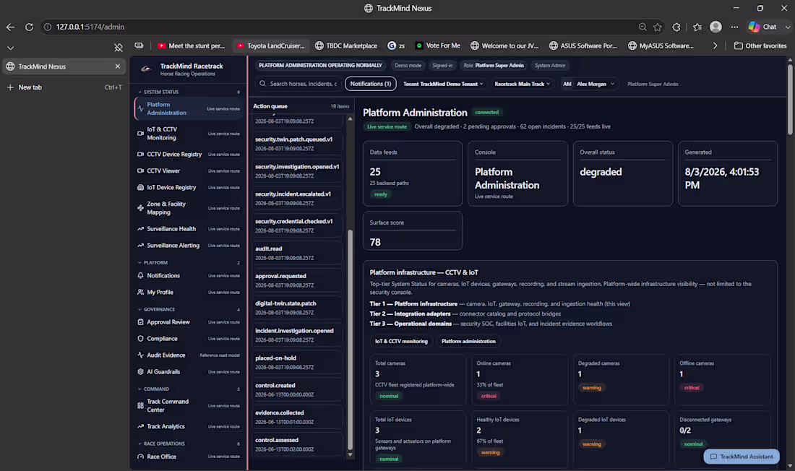
Task: Open Other favorites folder
Action: pos(760,46)
